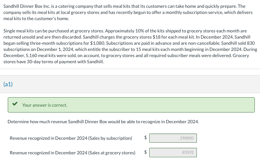Click the 'Your answer is correct.' message

click(45, 105)
